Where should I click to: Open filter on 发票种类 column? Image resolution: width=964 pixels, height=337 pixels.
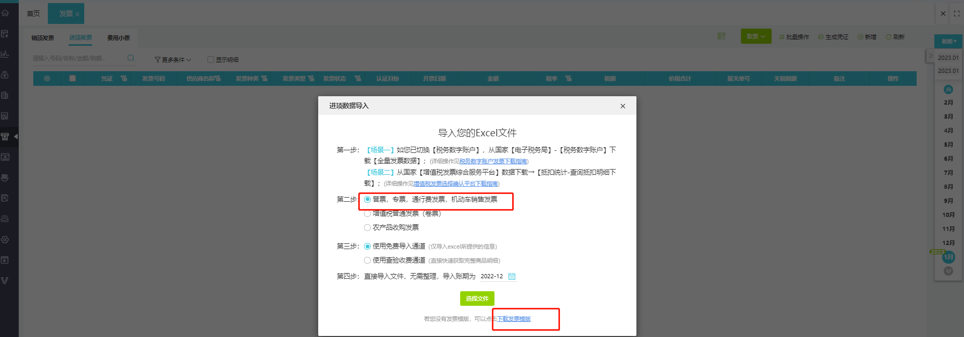264,79
